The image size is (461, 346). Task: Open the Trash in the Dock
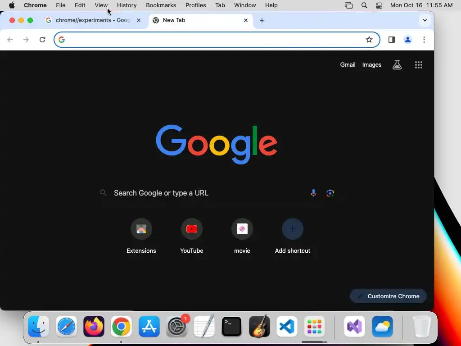(422, 327)
